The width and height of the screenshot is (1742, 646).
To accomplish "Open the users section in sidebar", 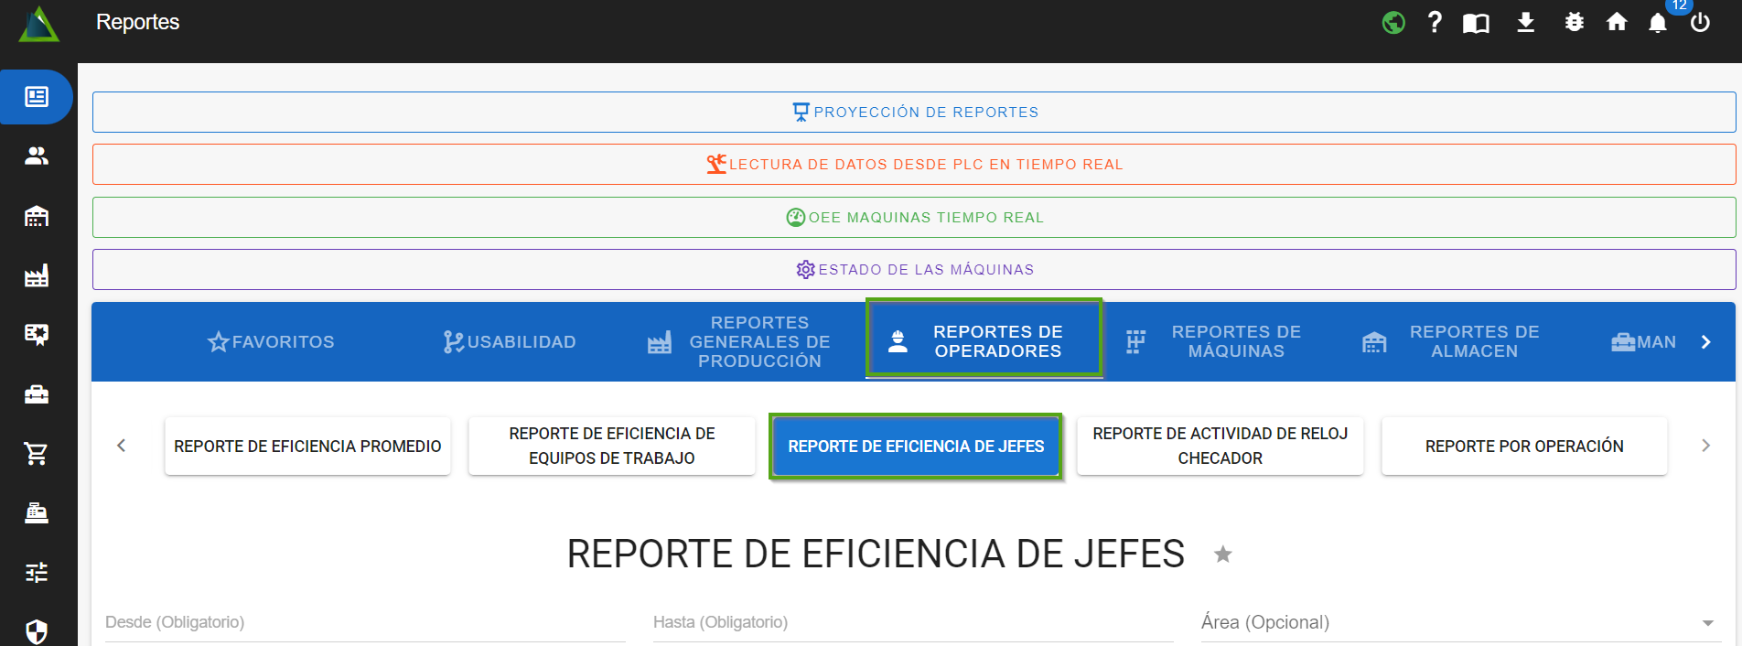I will point(37,156).
